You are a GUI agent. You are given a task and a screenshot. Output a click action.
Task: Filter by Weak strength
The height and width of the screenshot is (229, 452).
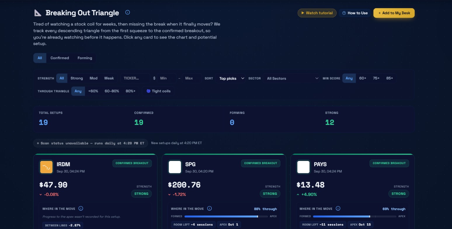(109, 78)
